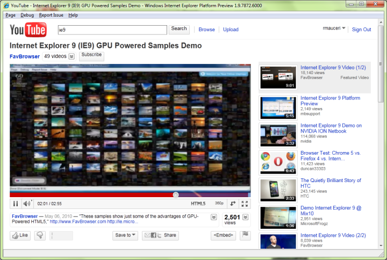Open Internet Explorer 9 Platform Preview title link
Viewport: 387px width, 260px height.
pyautogui.click(x=330, y=101)
